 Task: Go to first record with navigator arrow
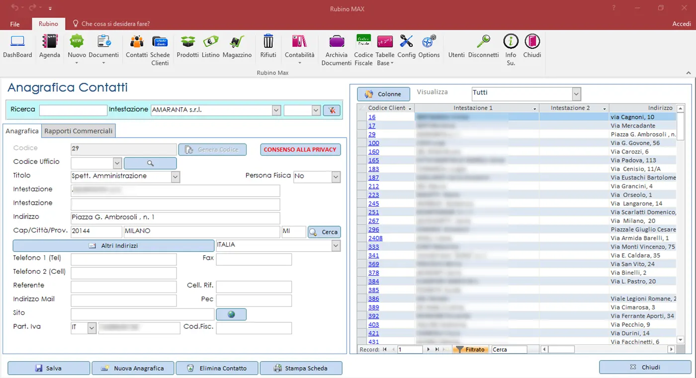pyautogui.click(x=385, y=350)
